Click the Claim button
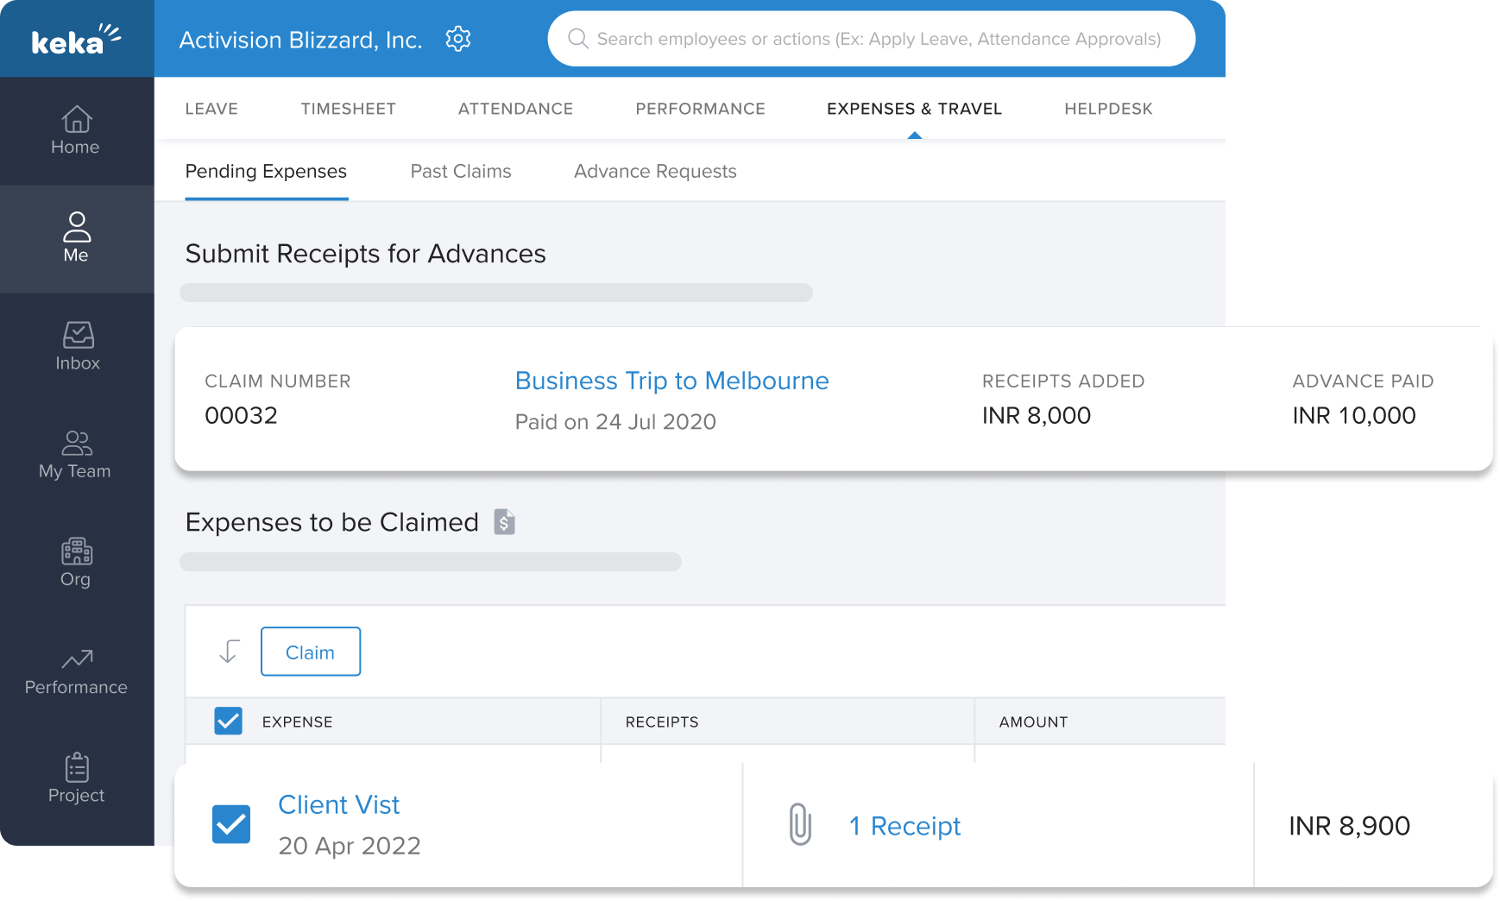 coord(311,652)
